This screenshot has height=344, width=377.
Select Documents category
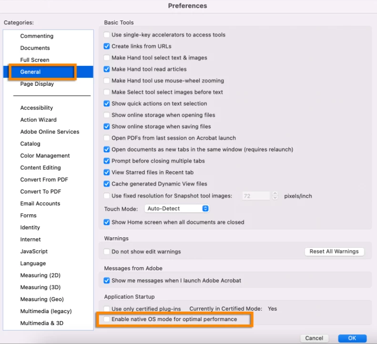(x=35, y=48)
